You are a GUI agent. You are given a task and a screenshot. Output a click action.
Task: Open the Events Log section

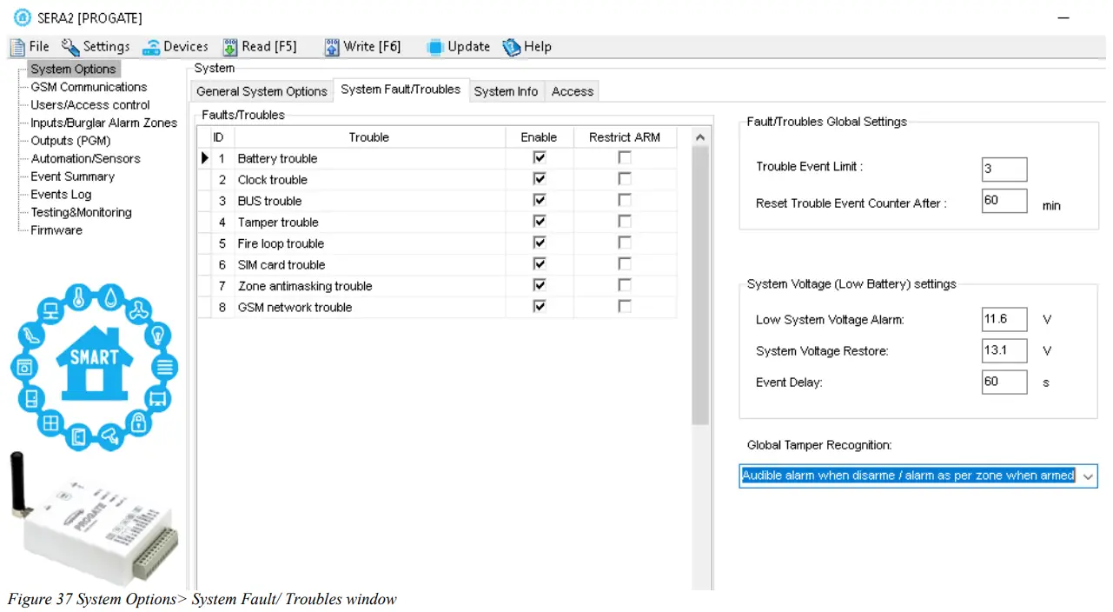[x=60, y=194]
